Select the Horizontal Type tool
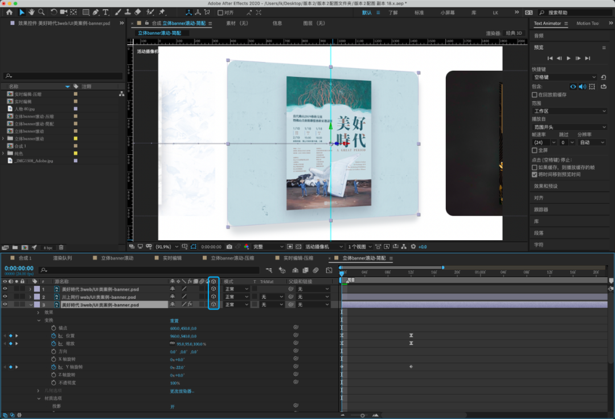 point(105,12)
